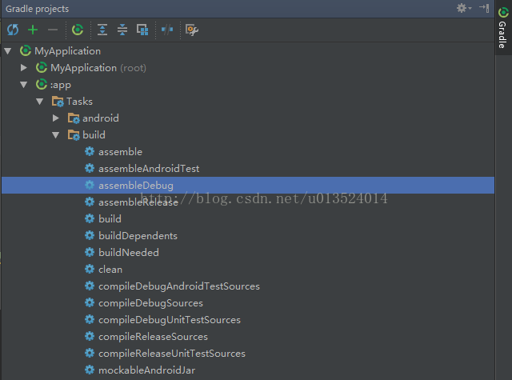The height and width of the screenshot is (380, 512).
Task: Click the build folder label
Action: (x=94, y=135)
